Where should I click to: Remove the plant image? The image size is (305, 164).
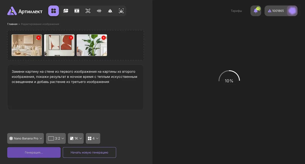click(103, 38)
